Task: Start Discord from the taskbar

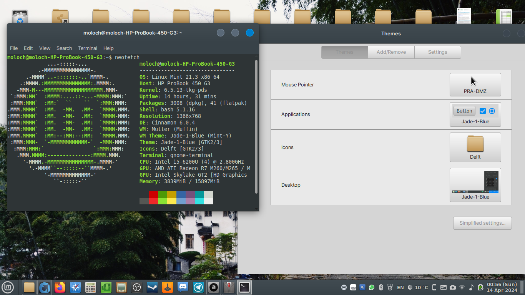Action: (183, 287)
